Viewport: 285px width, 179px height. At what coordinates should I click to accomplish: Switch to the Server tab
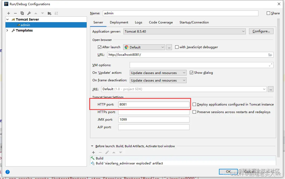98,22
